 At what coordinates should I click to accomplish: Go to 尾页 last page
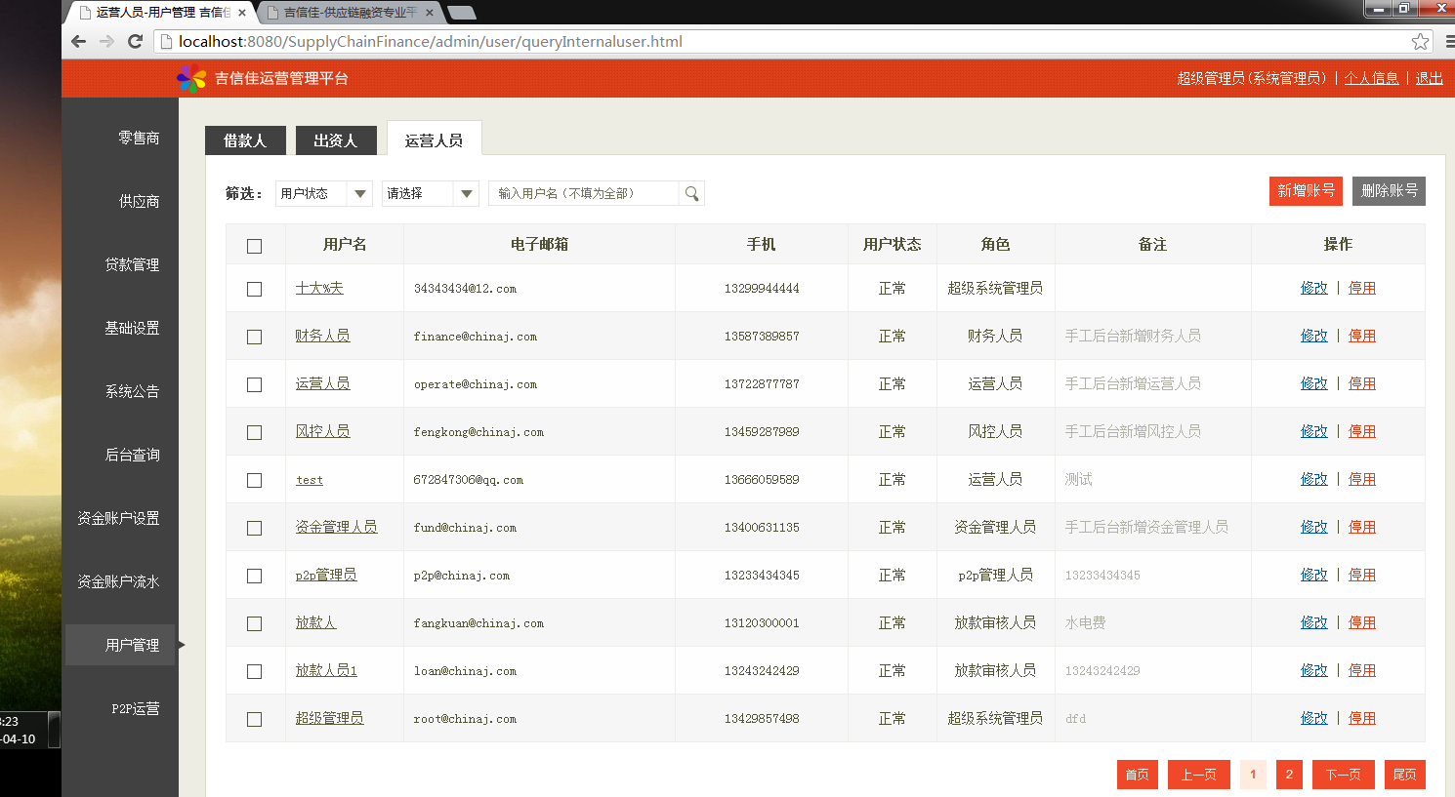[1404, 775]
